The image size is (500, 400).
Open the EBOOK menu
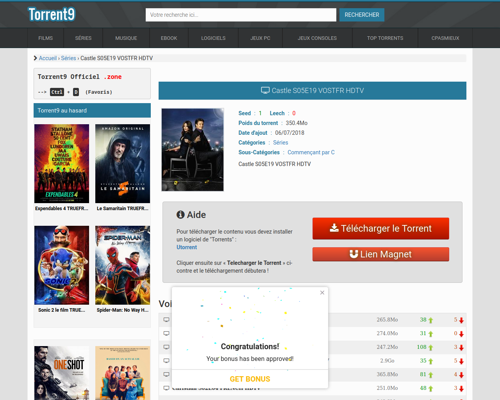point(169,38)
